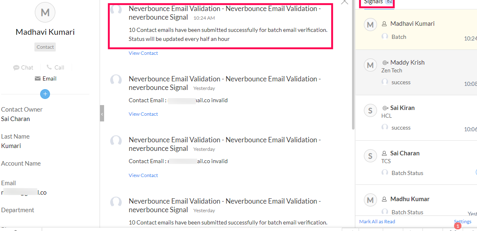Screen dimensions: 477x231
Task: Click Sai Kiran's lead icon in Signals
Action: (x=385, y=108)
